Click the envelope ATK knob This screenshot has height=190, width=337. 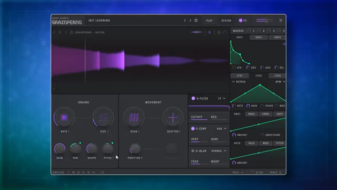234,68
